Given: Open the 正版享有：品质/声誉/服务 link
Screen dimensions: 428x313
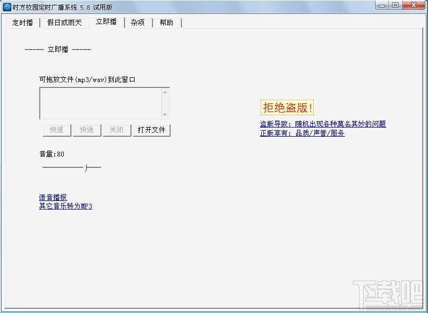Looking at the screenshot, I should coord(302,133).
